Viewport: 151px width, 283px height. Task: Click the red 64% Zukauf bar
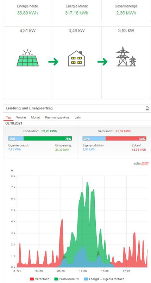(126, 138)
